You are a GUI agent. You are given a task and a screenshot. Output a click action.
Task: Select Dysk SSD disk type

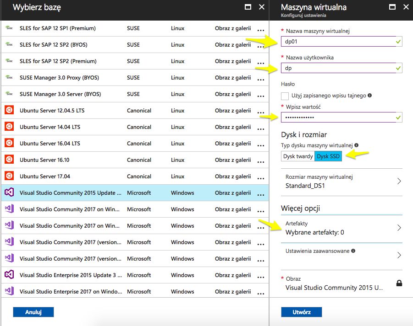point(329,156)
